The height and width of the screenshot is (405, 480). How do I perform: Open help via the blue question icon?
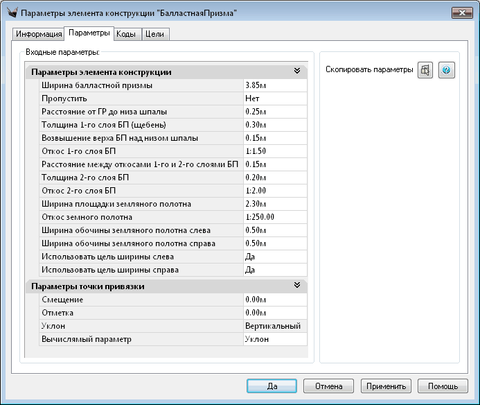(447, 70)
